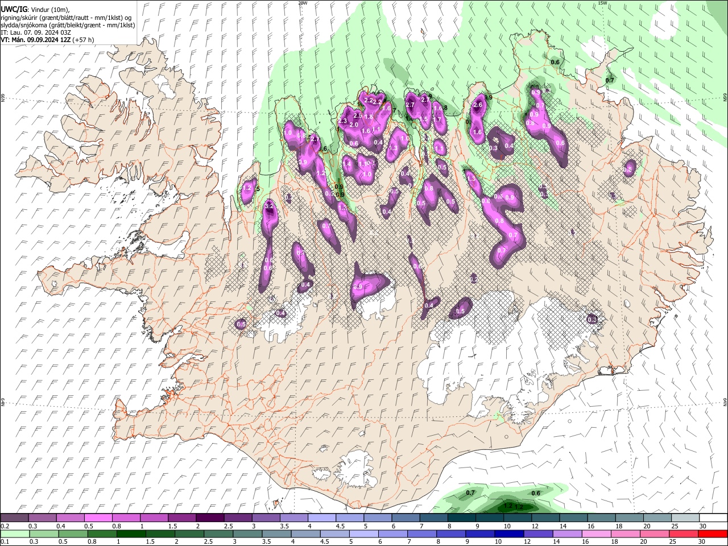Viewport: 728px width, 546px height.
Task: Click the 2.5 snowfall value on the map
Action: (x=358, y=115)
